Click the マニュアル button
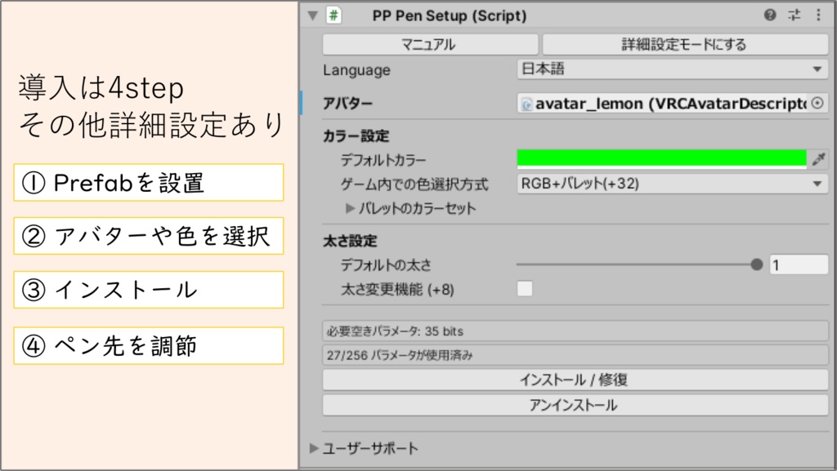This screenshot has width=837, height=471. point(430,44)
